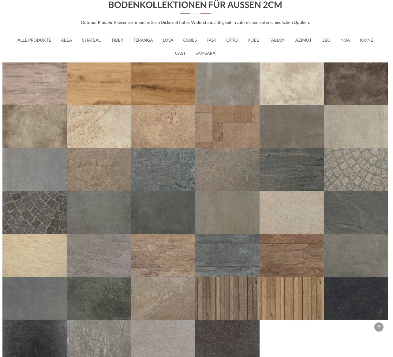The height and width of the screenshot is (357, 393).
Task: Open the multi-format brown stone paver tile
Action: tap(227, 127)
